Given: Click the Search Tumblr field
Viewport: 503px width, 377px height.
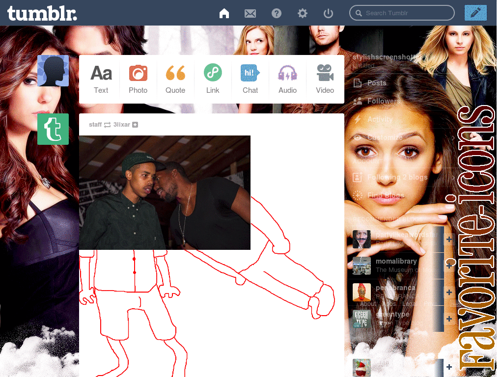Looking at the screenshot, I should click(402, 13).
